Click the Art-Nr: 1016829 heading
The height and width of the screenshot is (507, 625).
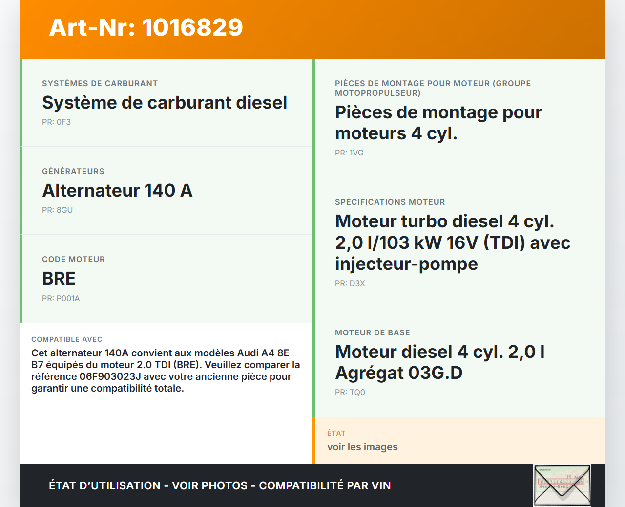[146, 27]
